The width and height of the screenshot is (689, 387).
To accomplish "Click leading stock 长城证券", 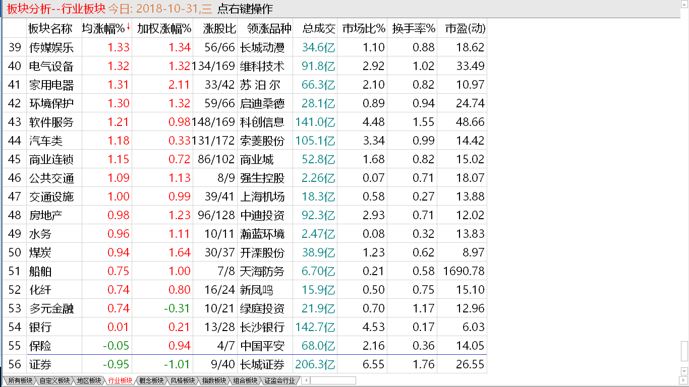I will [x=262, y=364].
